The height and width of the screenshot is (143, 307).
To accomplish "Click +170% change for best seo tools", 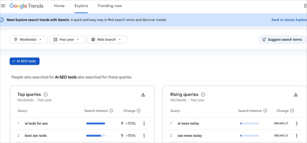I will (x=128, y=136).
